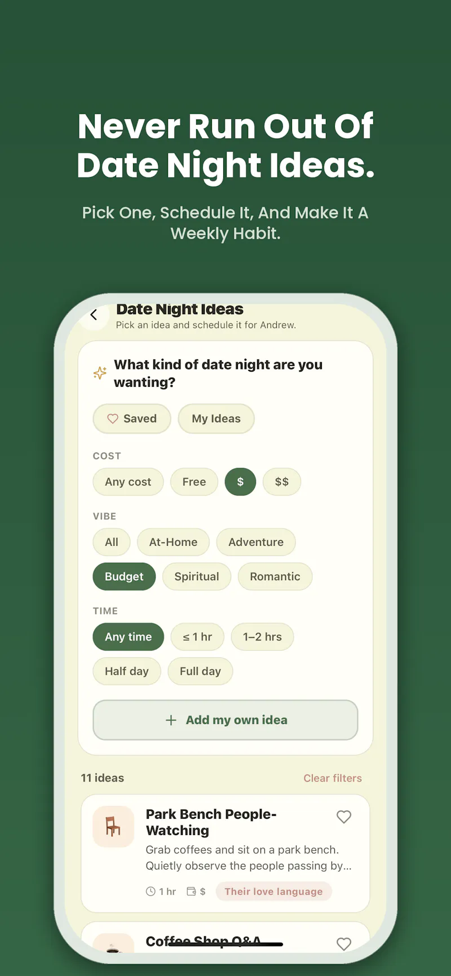Toggle the Budget vibe filter
The width and height of the screenshot is (451, 976).
point(124,577)
